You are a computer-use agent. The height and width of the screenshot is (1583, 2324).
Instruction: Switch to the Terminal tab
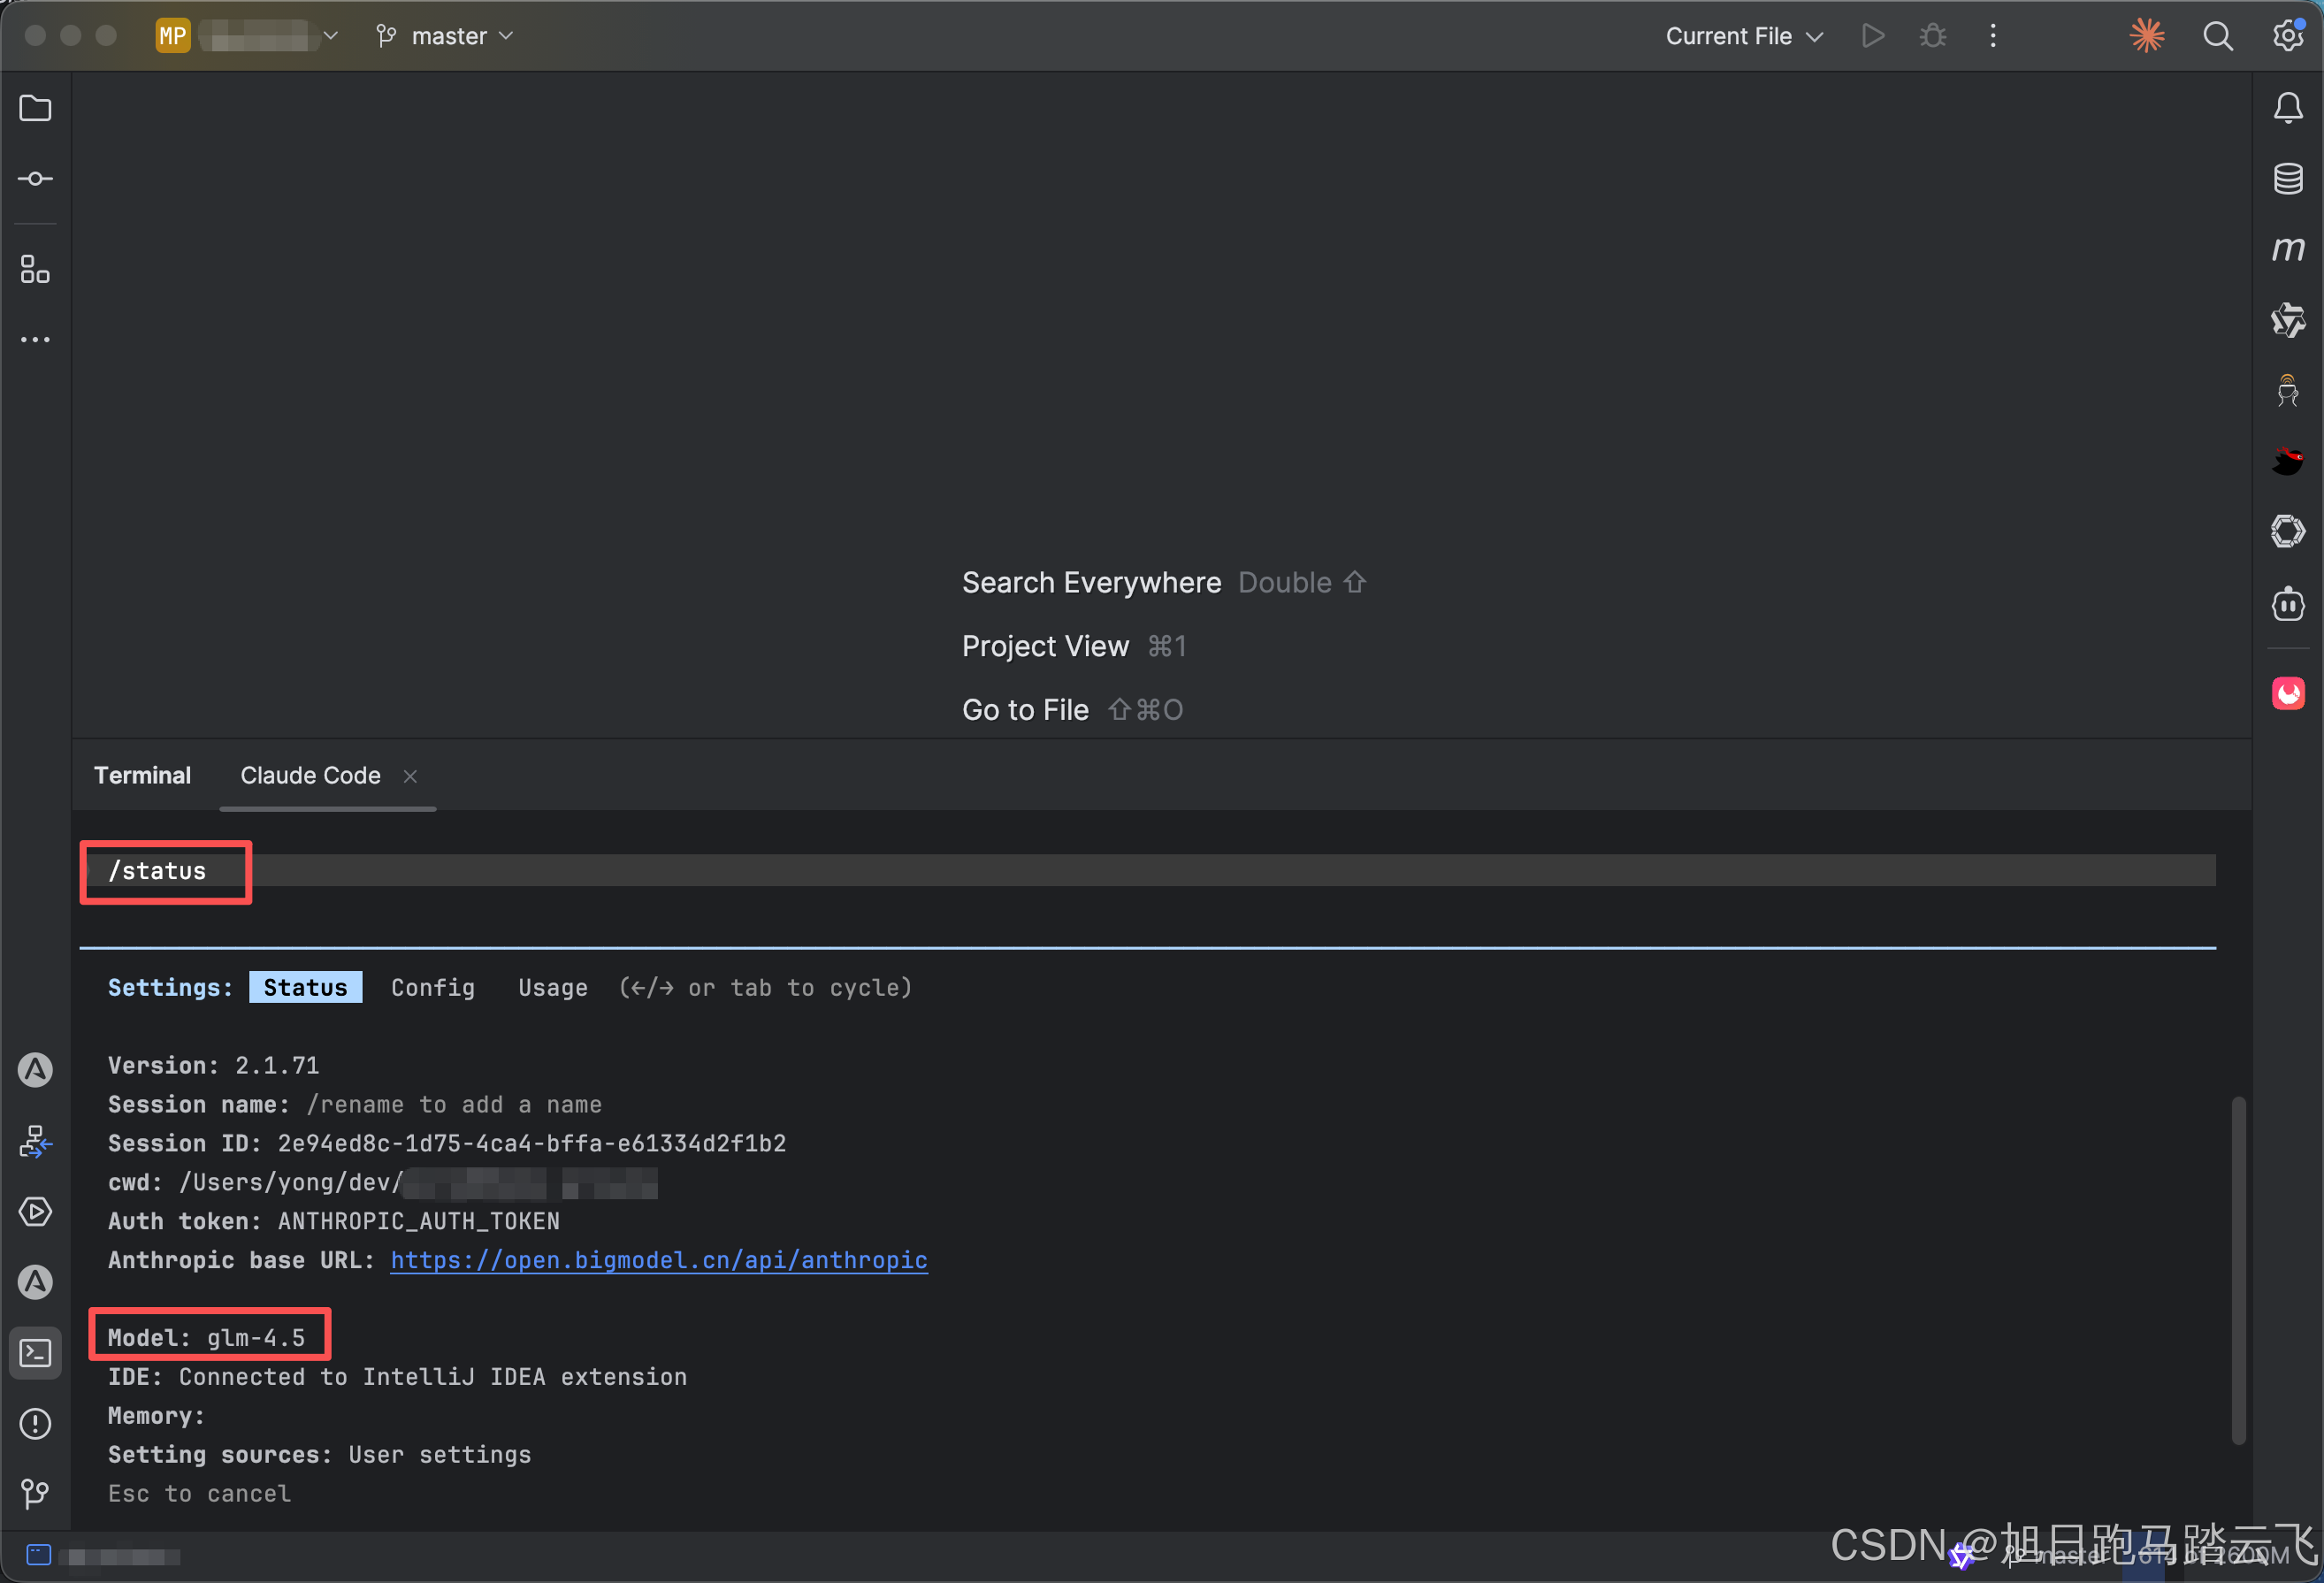pos(142,775)
